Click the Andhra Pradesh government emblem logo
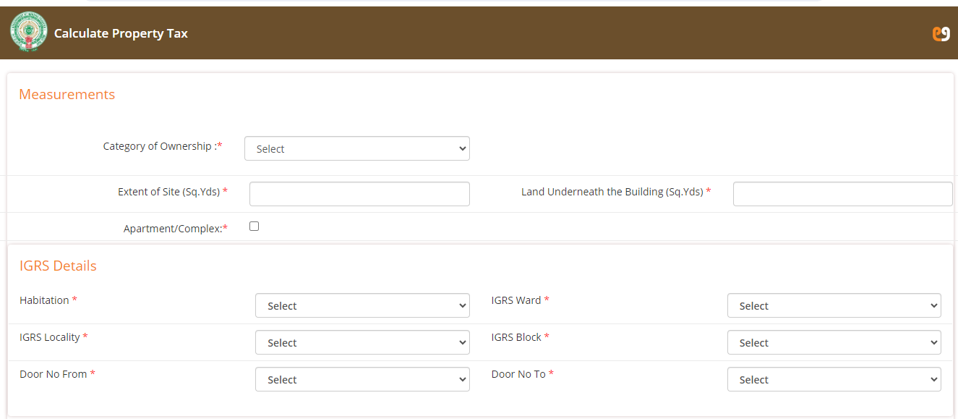 [x=27, y=30]
